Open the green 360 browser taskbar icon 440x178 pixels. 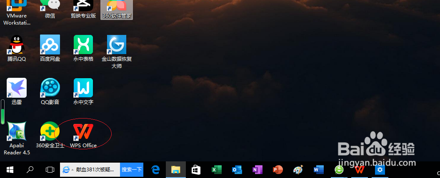coord(339,169)
